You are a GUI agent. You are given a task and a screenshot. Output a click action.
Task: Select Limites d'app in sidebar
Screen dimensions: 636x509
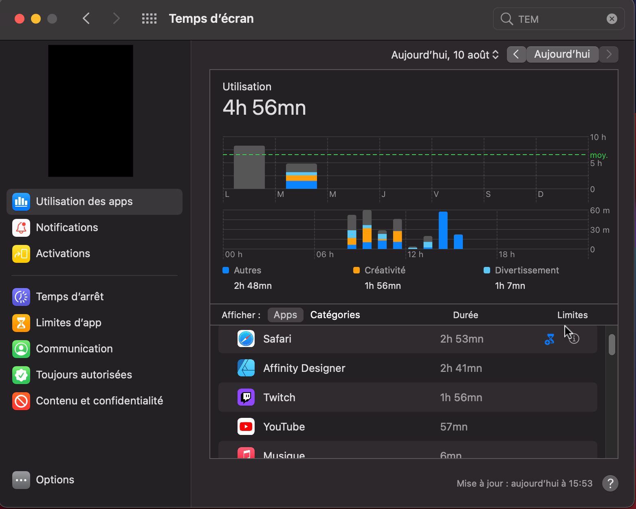(x=95, y=323)
